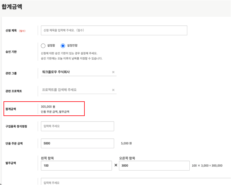Choose the 설정안함 radio option
231x185 pixels.
pyautogui.click(x=63, y=46)
